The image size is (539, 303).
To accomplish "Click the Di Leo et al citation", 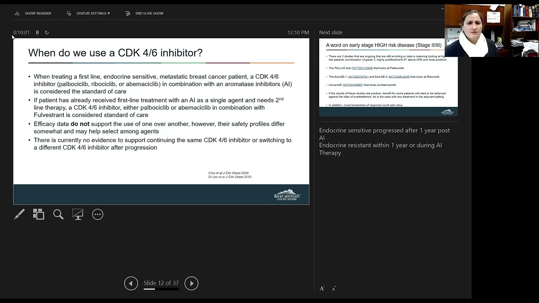I will [229, 177].
